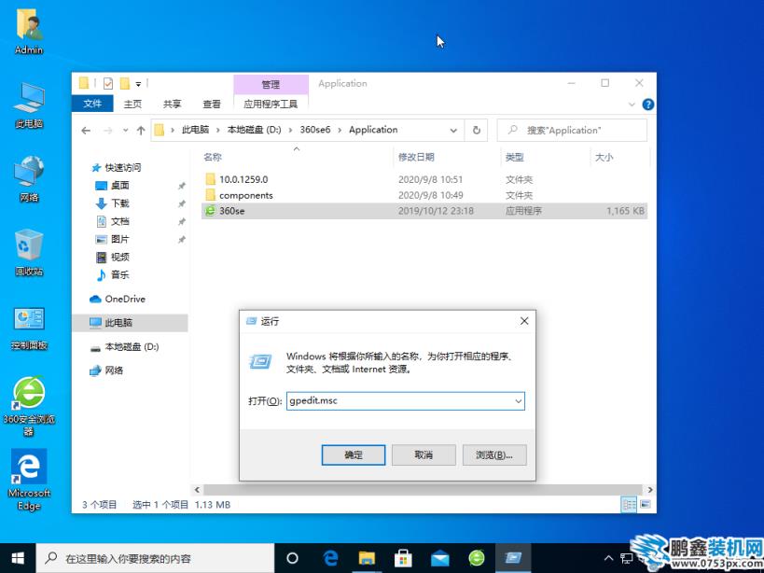Open the 查看 ribbon tab

click(212, 105)
